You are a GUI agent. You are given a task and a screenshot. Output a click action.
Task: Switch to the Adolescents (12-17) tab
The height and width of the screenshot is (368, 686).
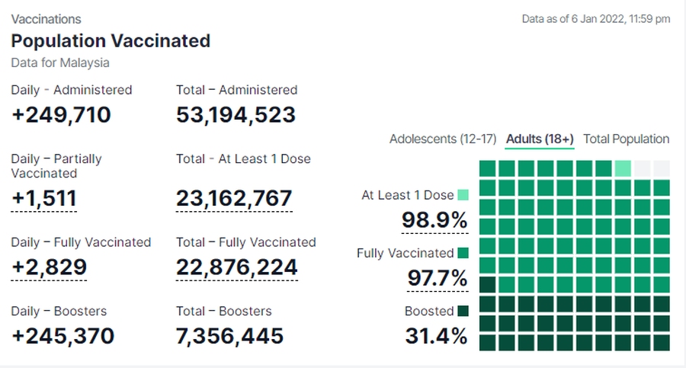(x=442, y=139)
